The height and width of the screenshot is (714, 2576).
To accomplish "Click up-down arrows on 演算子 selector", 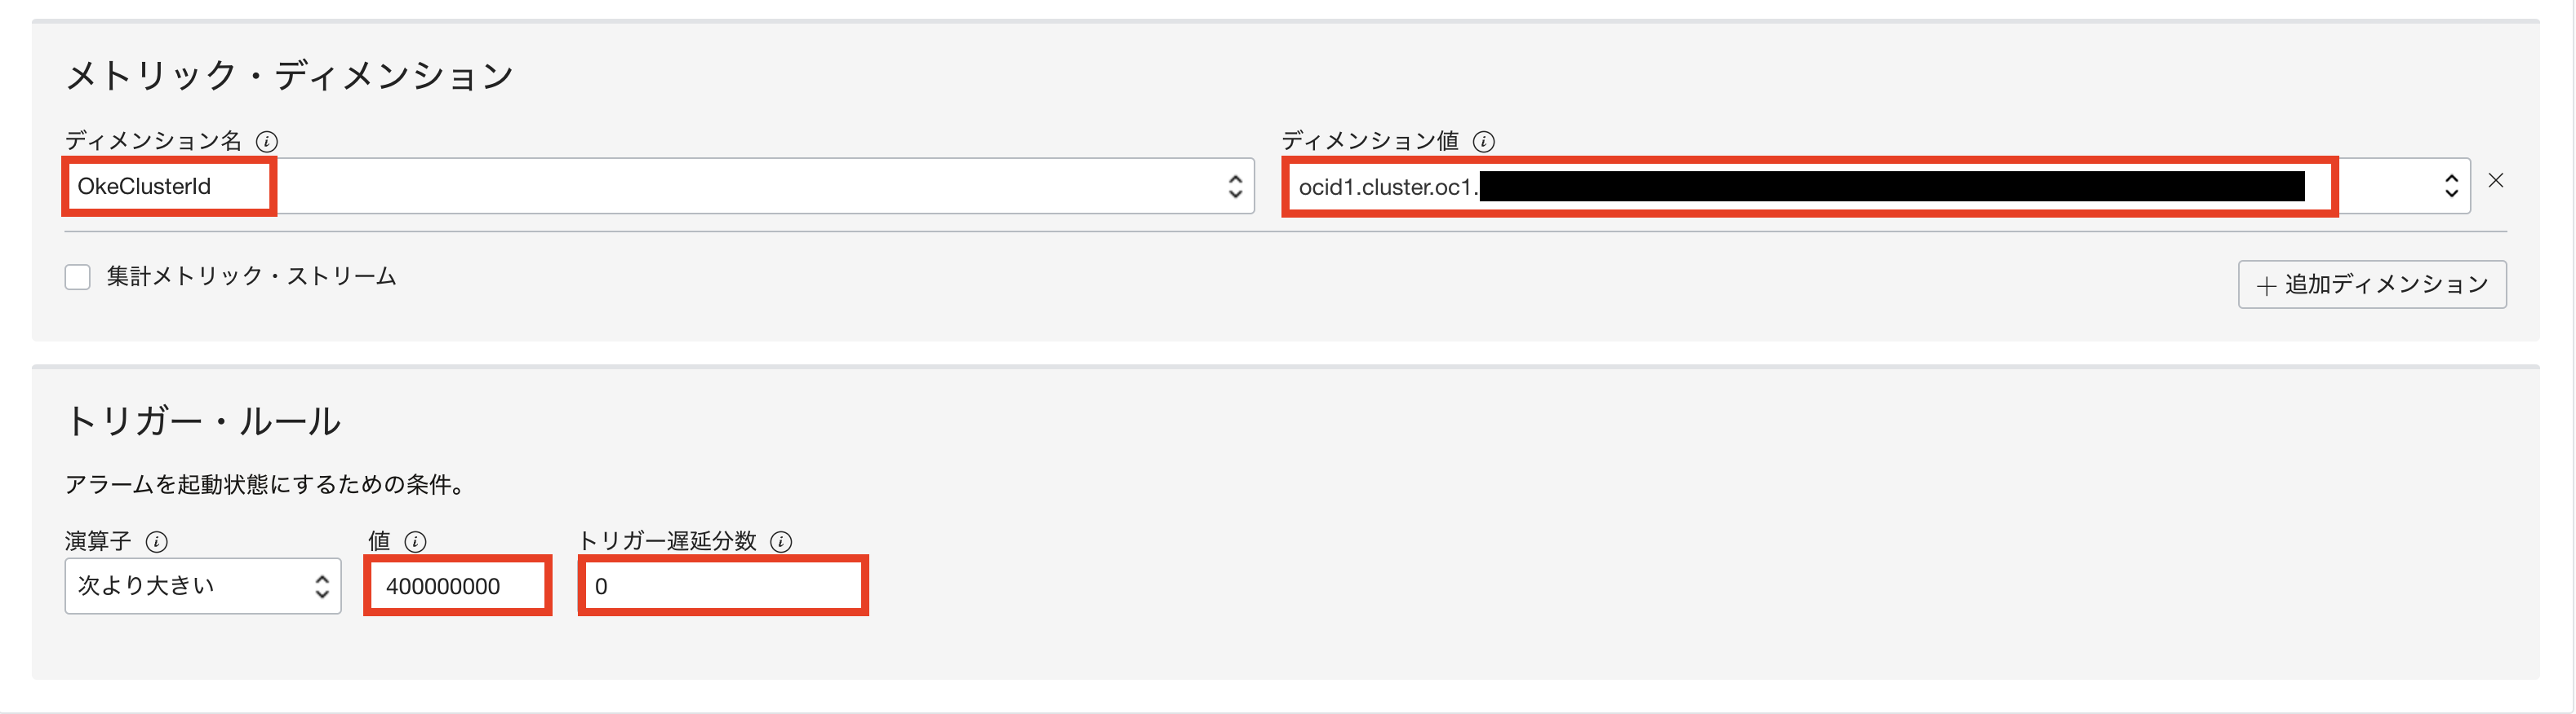I will [322, 586].
